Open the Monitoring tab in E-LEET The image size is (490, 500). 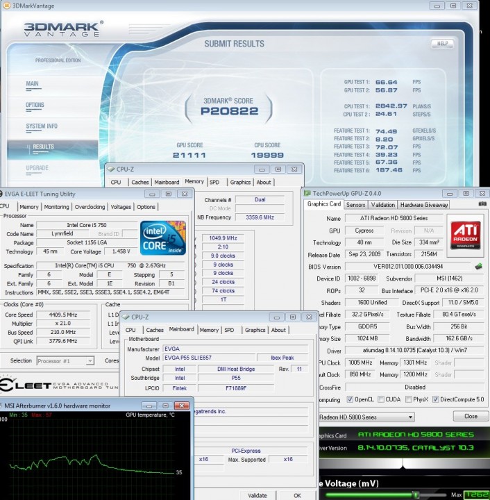(x=56, y=207)
